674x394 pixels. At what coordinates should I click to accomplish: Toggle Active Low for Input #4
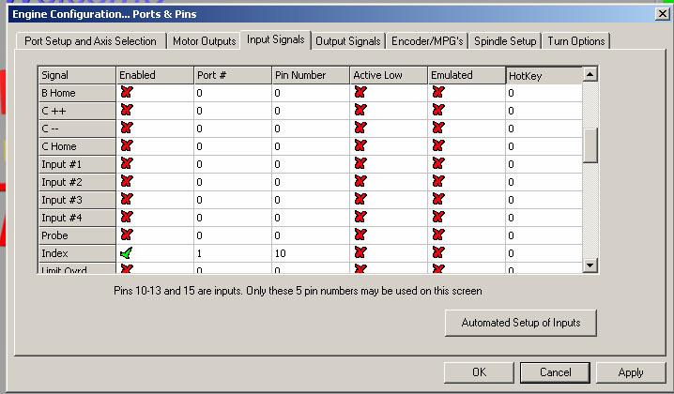(x=360, y=217)
